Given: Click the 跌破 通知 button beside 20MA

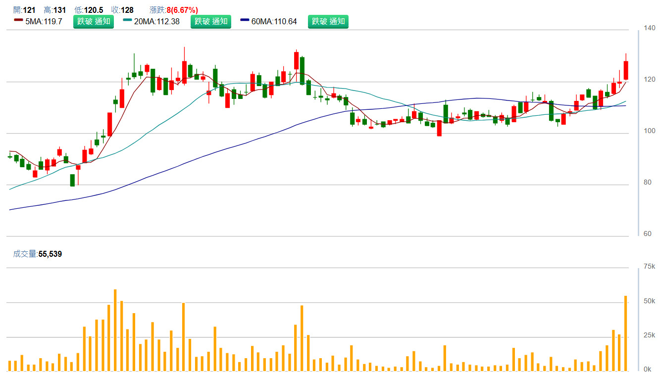Looking at the screenshot, I should coord(211,21).
